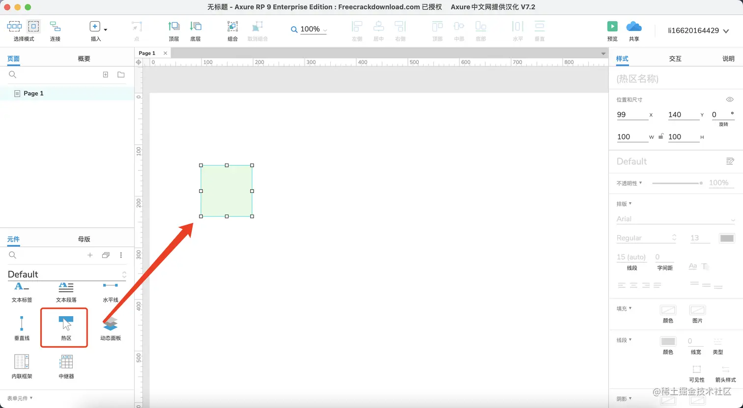Select the Text Label (文本标签) widget
743x408 pixels.
(x=22, y=293)
